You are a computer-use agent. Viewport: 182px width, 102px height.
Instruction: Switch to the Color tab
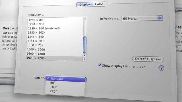tap(99, 4)
